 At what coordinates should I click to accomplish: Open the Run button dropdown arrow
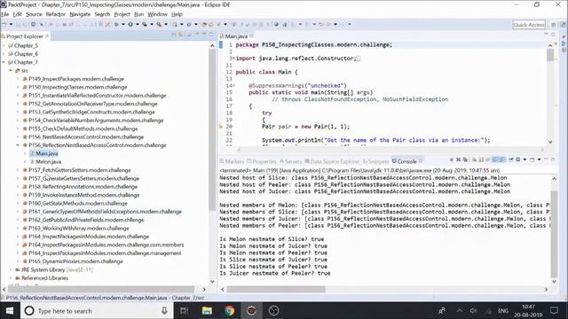tap(137, 24)
